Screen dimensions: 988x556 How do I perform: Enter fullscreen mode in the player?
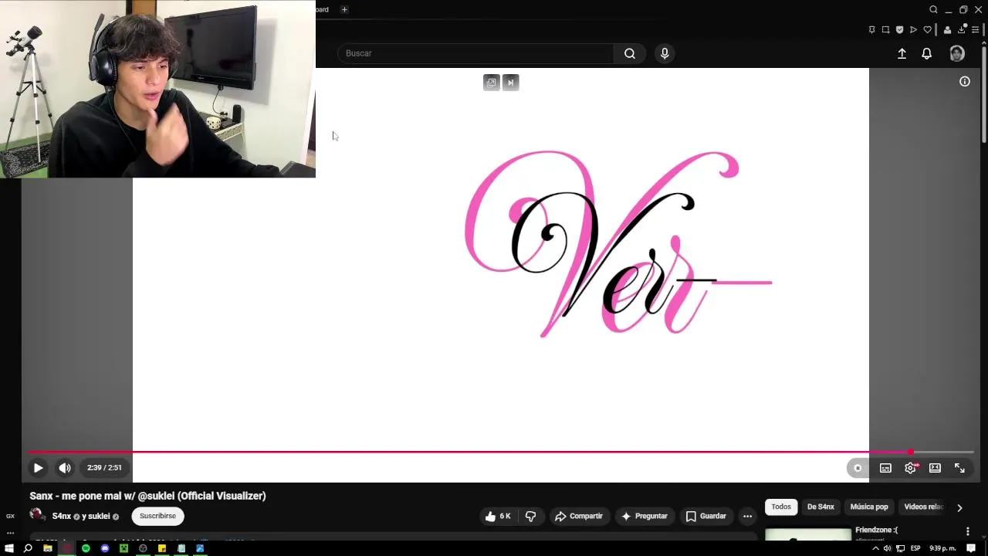[x=959, y=468]
